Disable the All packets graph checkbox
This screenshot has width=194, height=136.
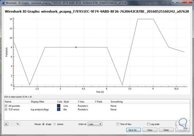(6, 106)
